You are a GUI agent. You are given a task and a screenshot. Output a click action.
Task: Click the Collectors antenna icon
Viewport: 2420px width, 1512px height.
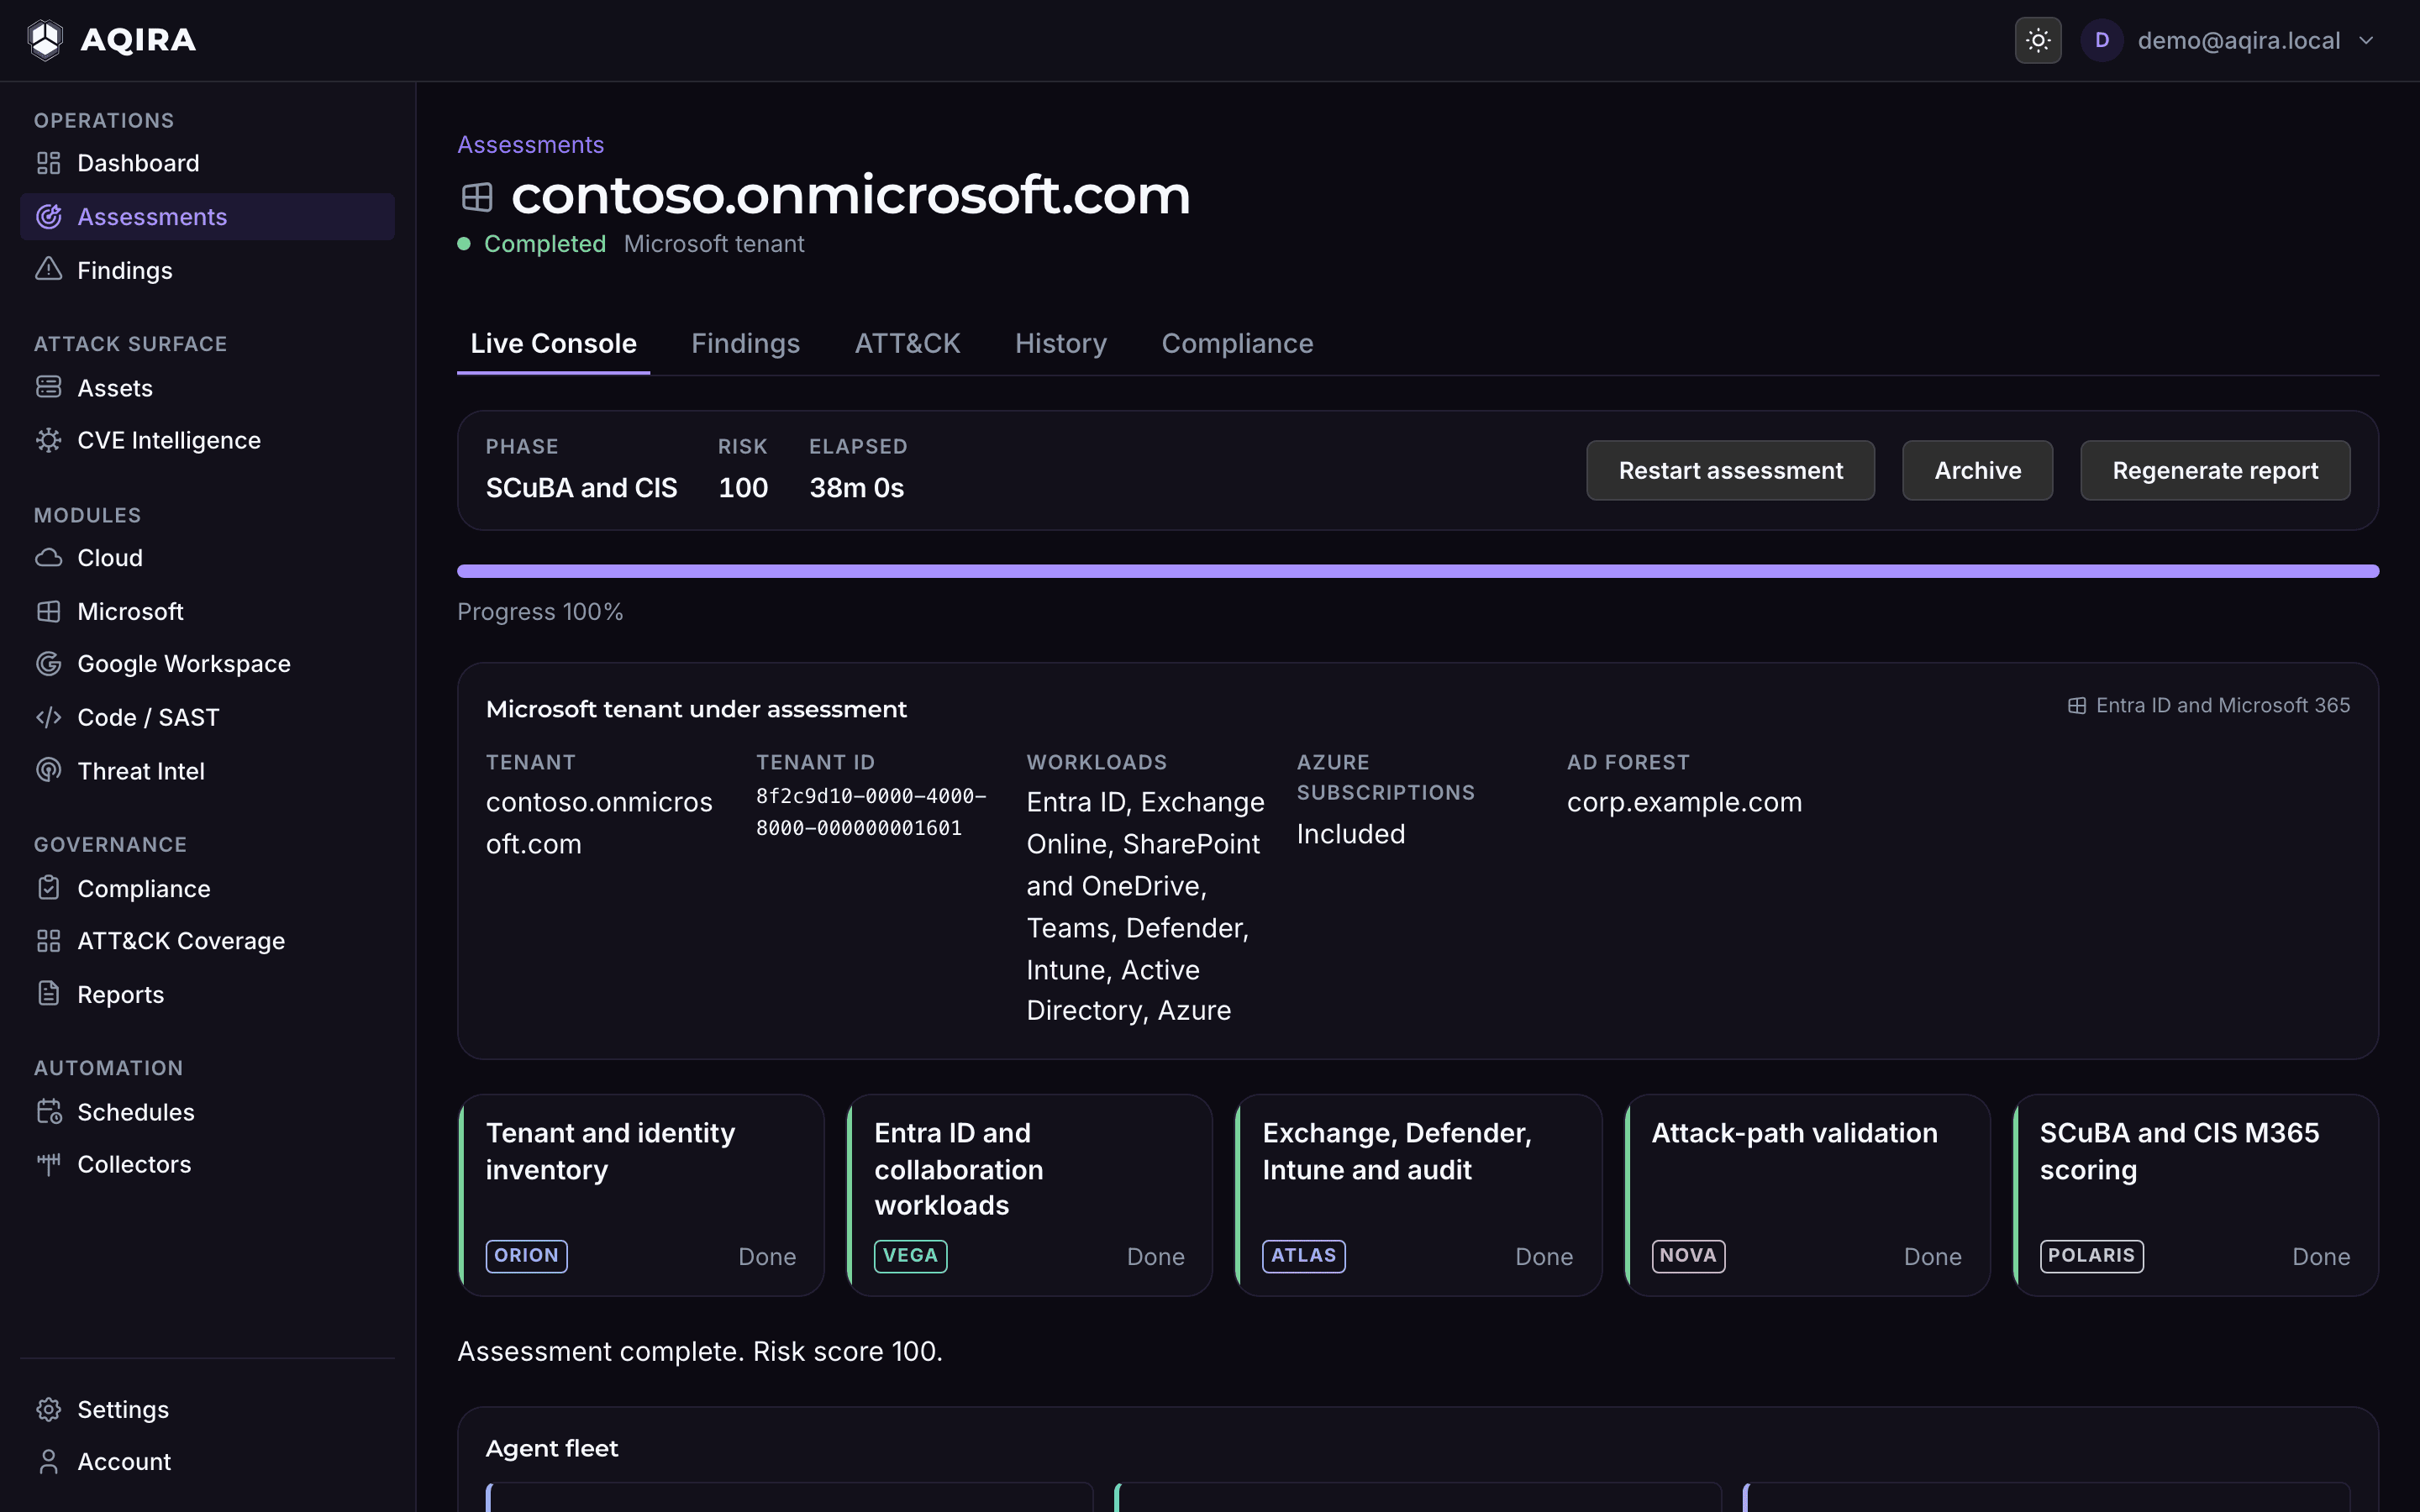tap(49, 1164)
